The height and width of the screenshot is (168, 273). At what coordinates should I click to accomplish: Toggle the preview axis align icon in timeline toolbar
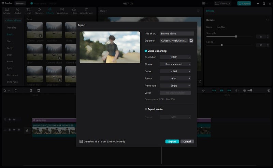tap(236, 90)
